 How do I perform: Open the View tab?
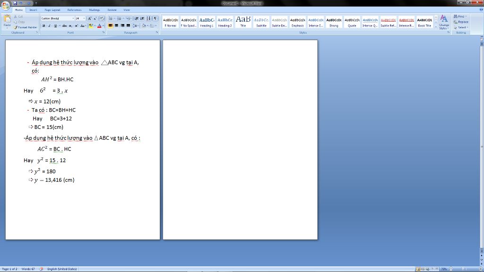(x=127, y=10)
